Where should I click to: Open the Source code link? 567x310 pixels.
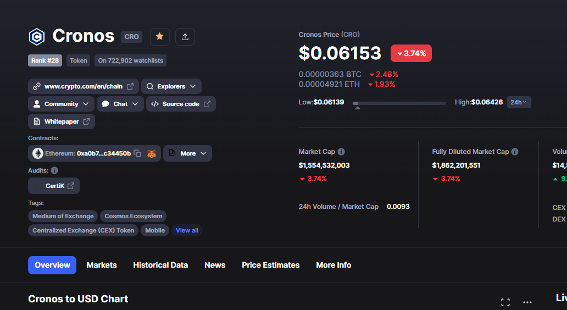[x=181, y=104]
